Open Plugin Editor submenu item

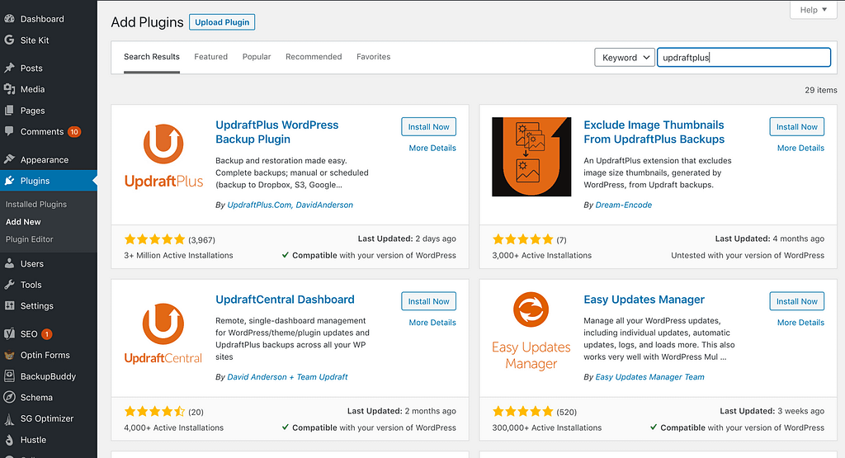point(29,239)
